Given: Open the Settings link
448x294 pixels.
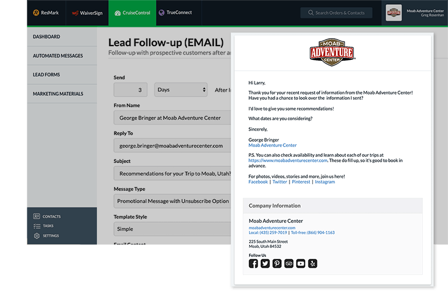Looking at the screenshot, I should click(x=51, y=236).
